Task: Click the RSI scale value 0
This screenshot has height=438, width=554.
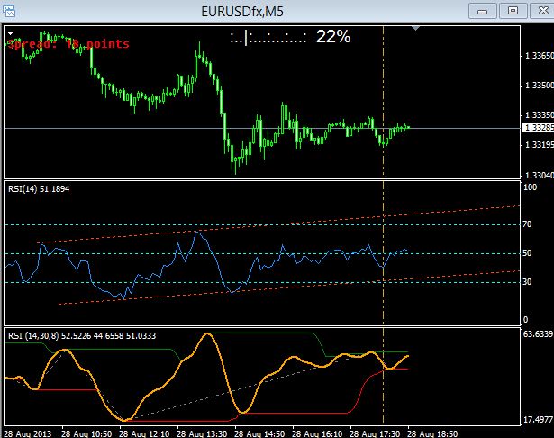Action: pyautogui.click(x=526, y=320)
